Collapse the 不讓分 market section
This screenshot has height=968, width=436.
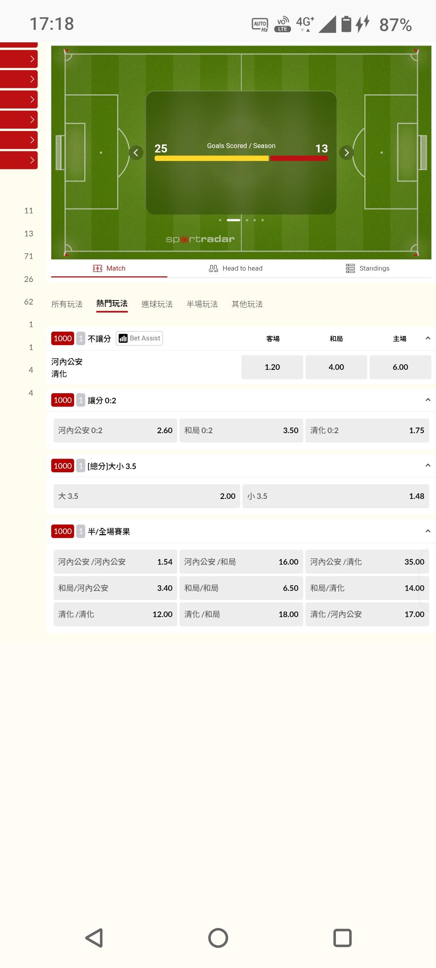[x=428, y=338]
